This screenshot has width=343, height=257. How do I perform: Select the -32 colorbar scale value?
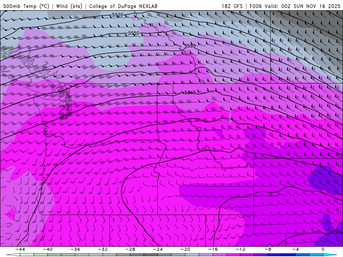103,249
